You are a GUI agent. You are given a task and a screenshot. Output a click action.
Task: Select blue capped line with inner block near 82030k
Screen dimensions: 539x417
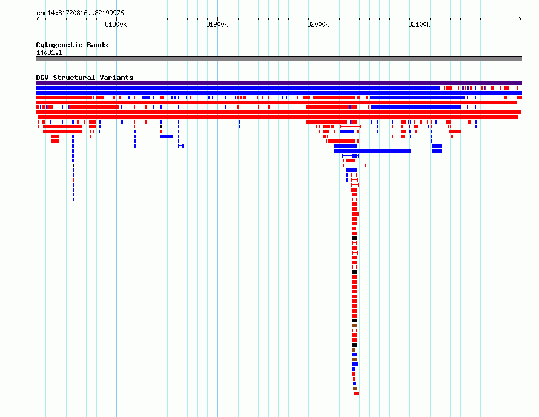point(350,156)
